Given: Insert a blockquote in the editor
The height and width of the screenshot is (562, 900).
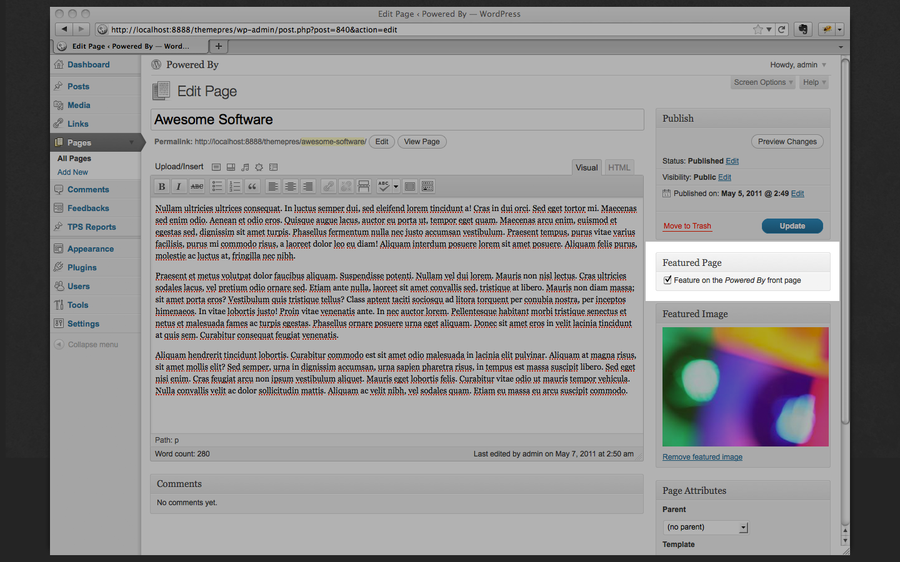Looking at the screenshot, I should (x=252, y=186).
